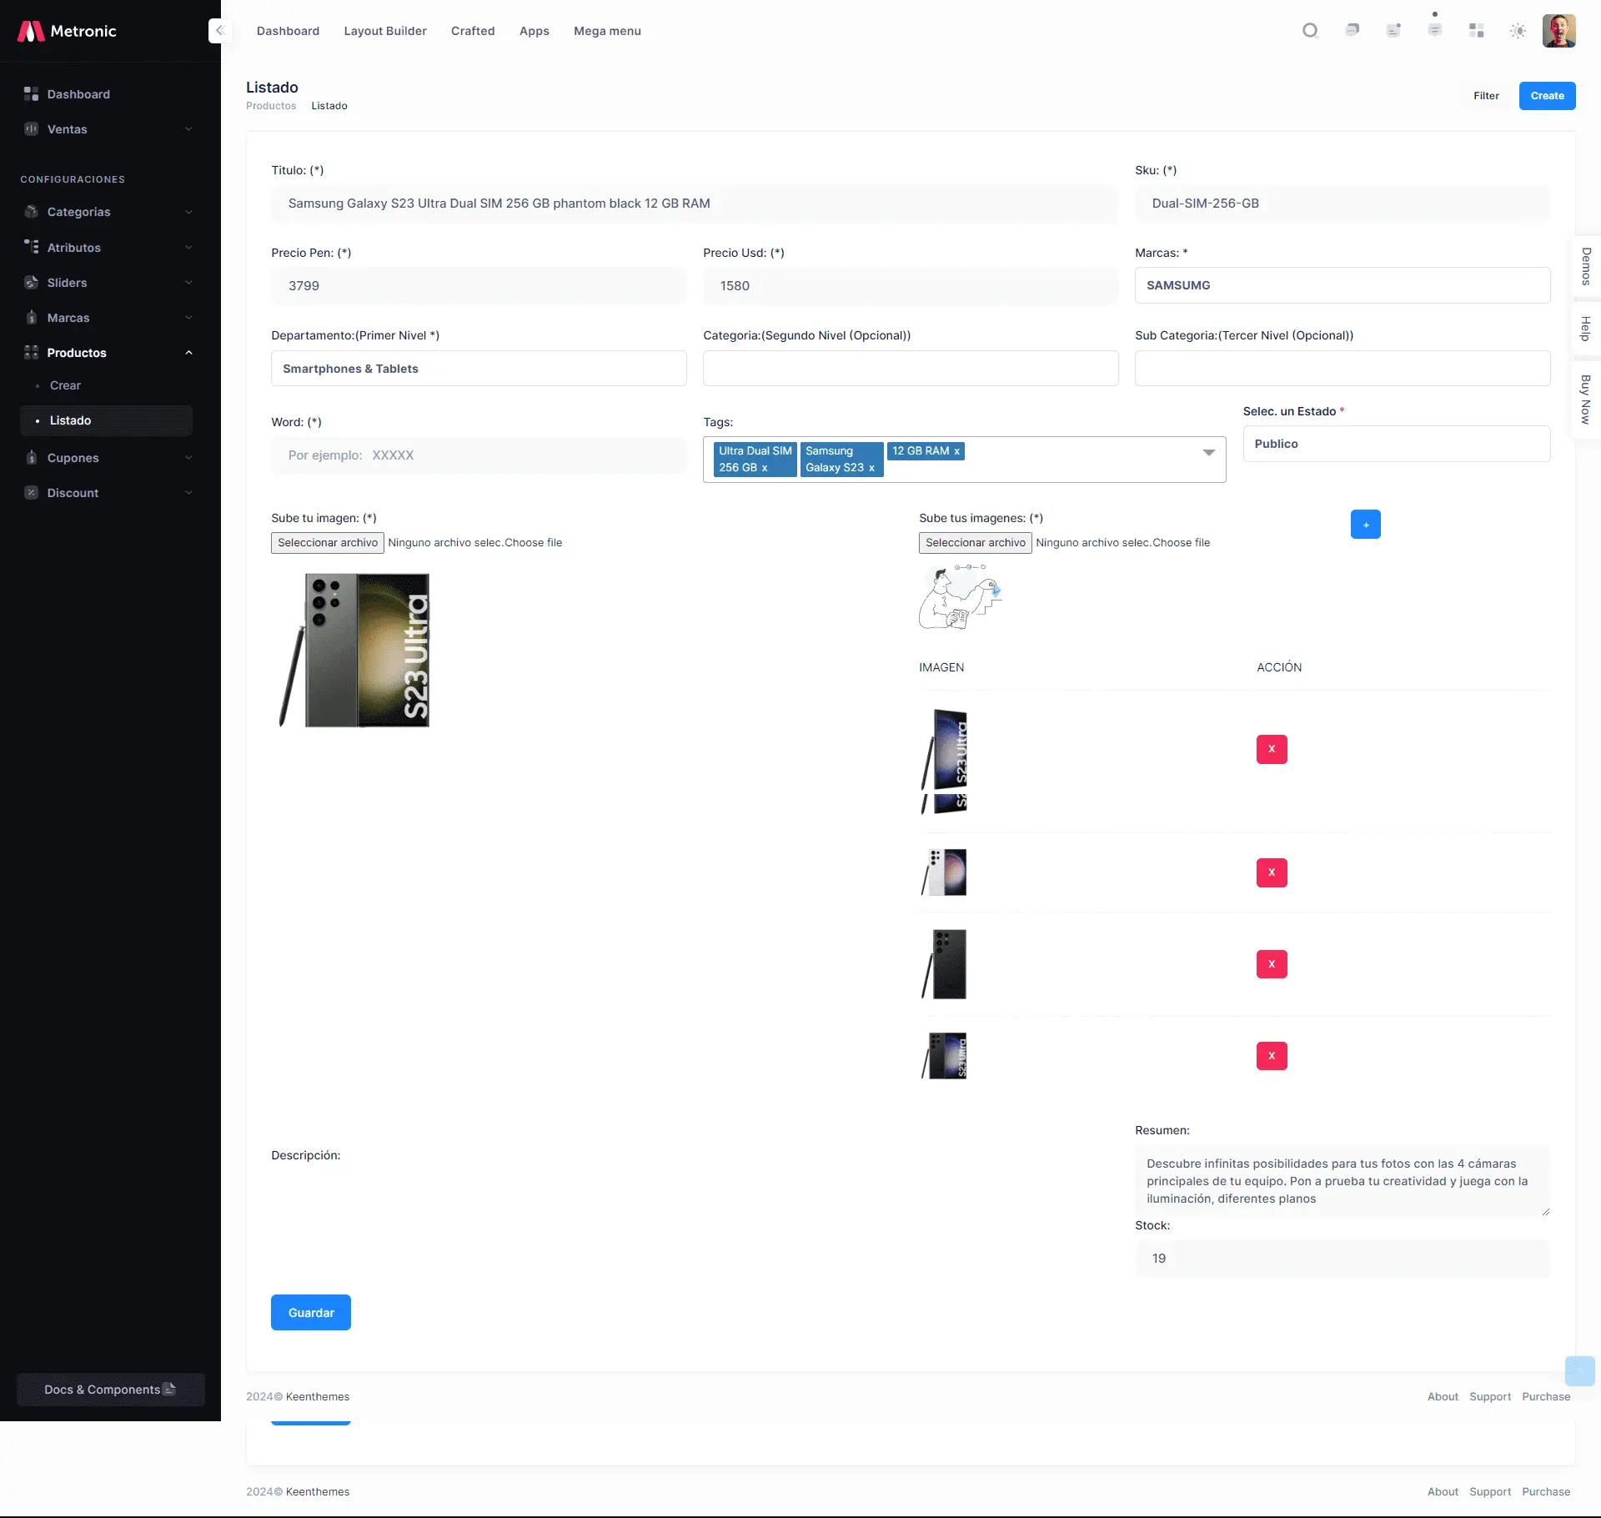Open the Crear submenu item
The width and height of the screenshot is (1601, 1518).
pos(65,385)
